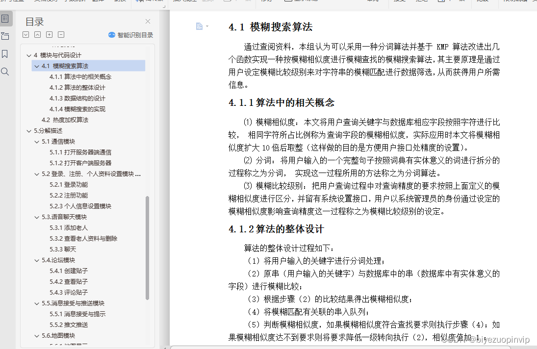Go to 5.2.2 注册功能

pos(69,196)
